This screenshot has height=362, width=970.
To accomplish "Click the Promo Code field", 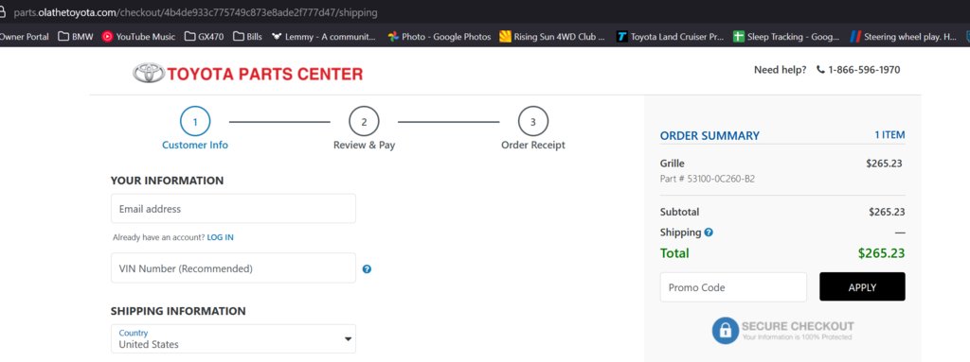I will tap(733, 287).
